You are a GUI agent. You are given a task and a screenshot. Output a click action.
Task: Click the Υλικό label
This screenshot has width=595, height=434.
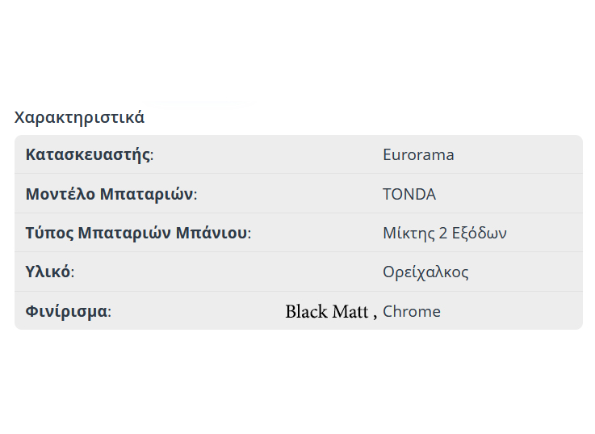tap(48, 272)
